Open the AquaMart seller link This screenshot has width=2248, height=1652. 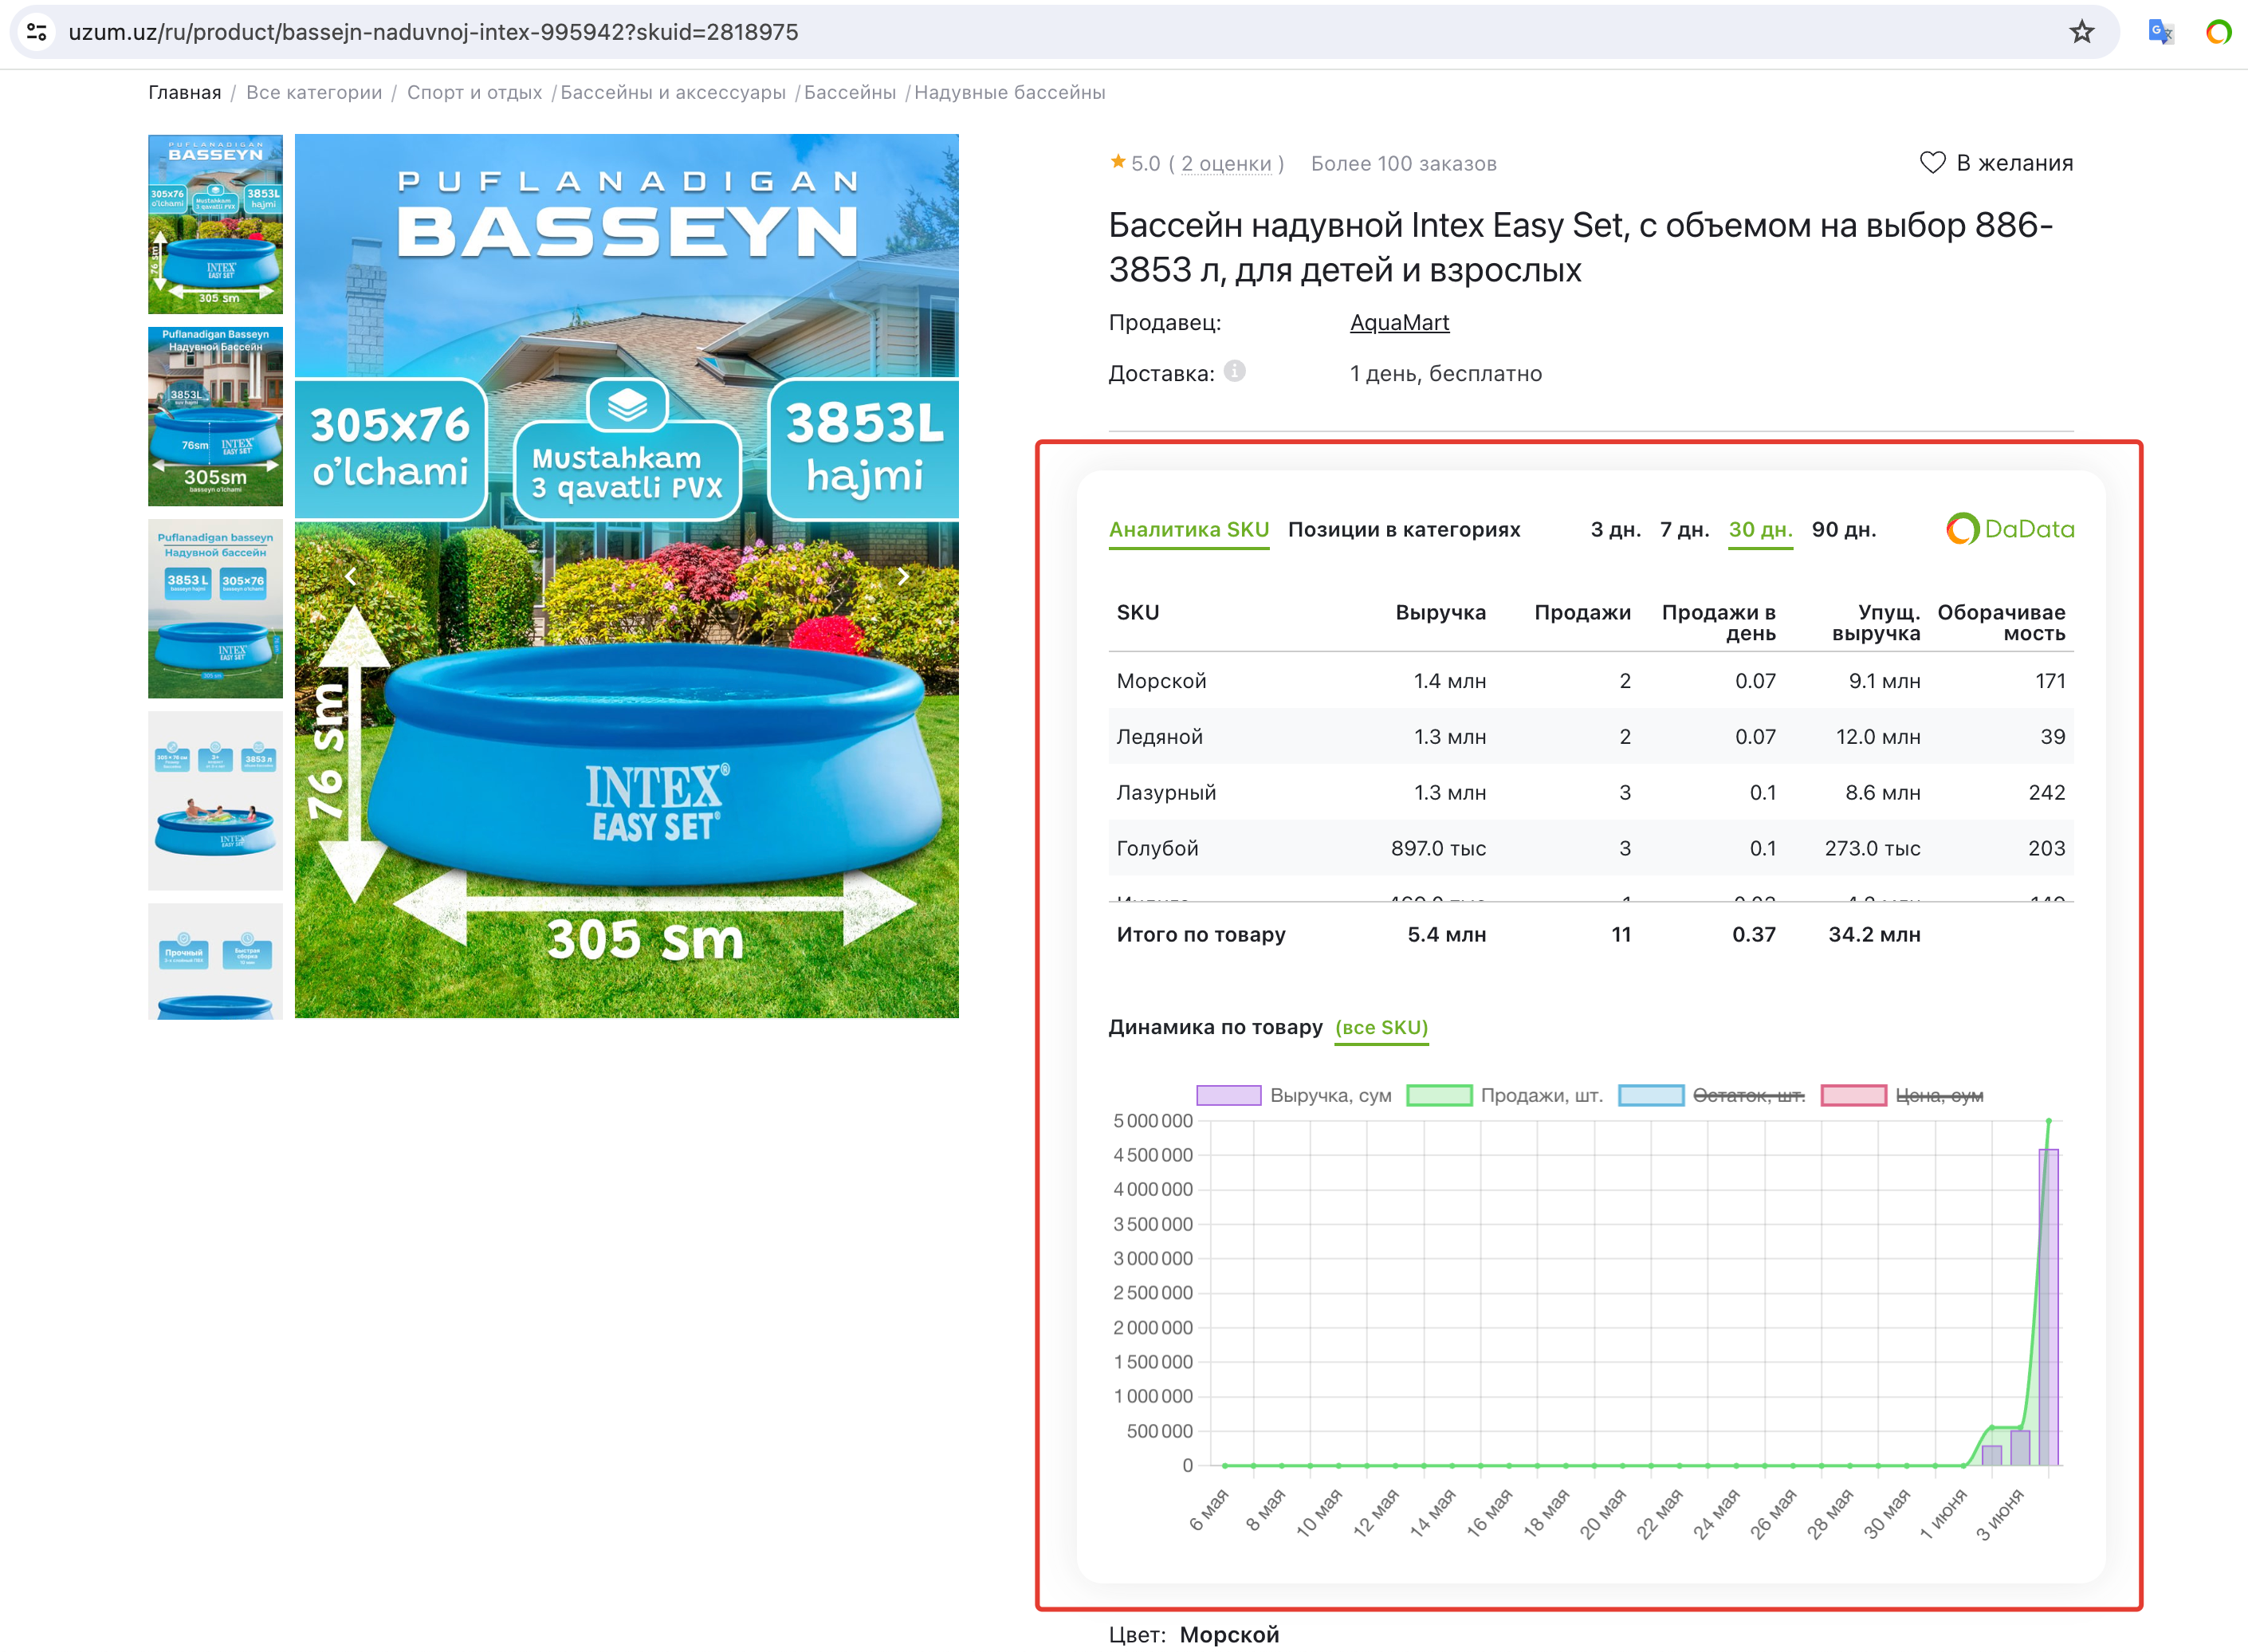1398,322
